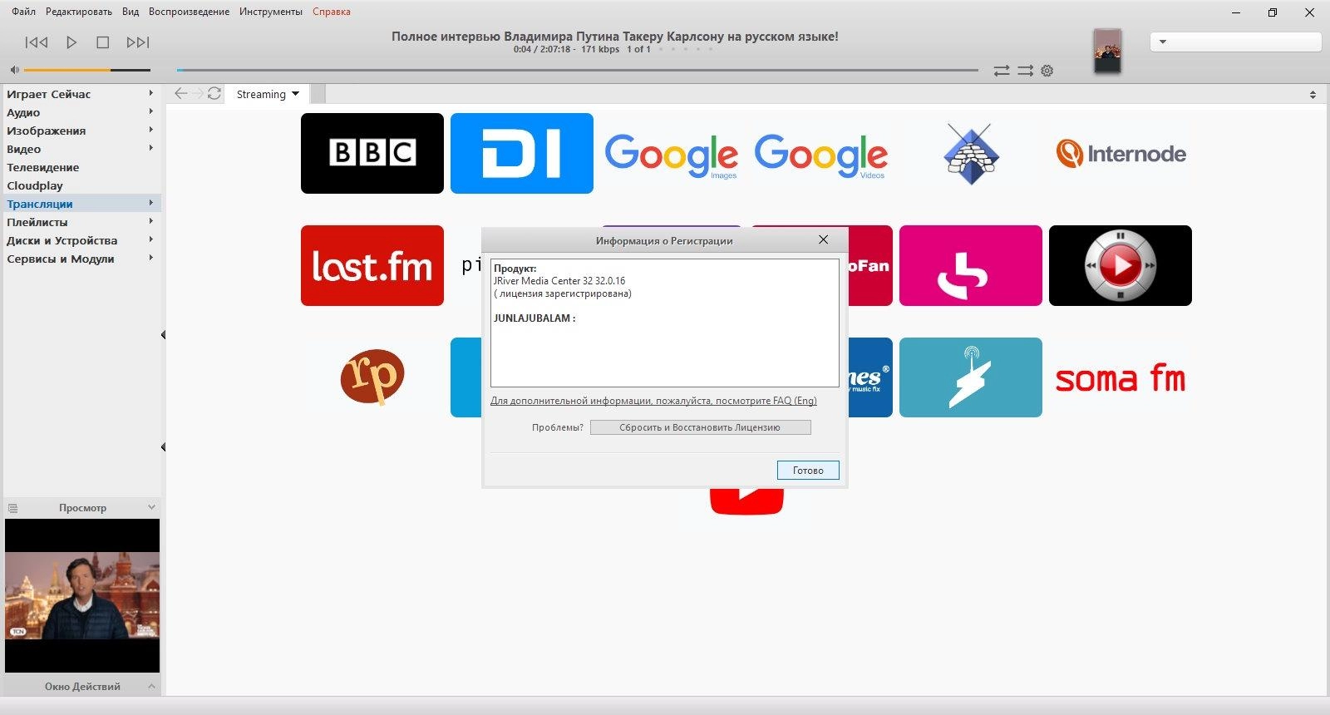Refresh the Streaming view
The image size is (1330, 715).
point(214,93)
